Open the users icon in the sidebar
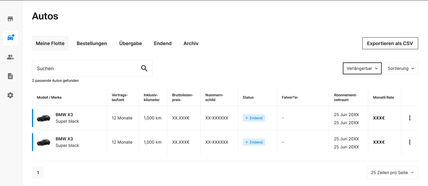Image resolution: width=428 pixels, height=186 pixels. 10,57
